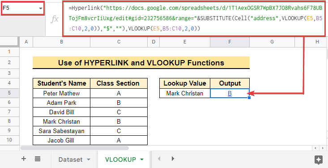Open the all sheets list icon
The image size is (328, 168).
pos(38,159)
